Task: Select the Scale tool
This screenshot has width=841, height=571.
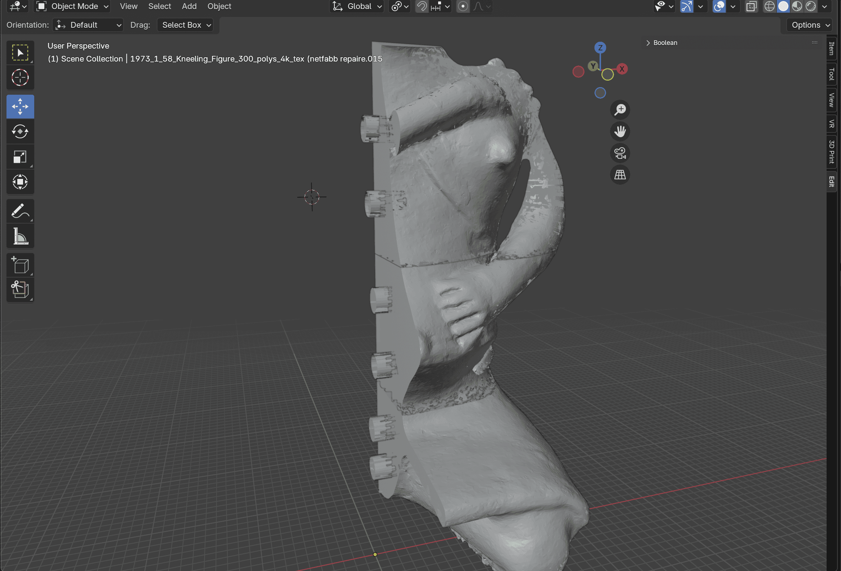Action: (20, 157)
